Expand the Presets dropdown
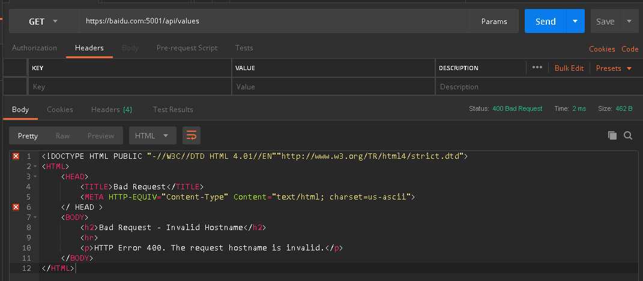The height and width of the screenshot is (281, 643). click(614, 68)
